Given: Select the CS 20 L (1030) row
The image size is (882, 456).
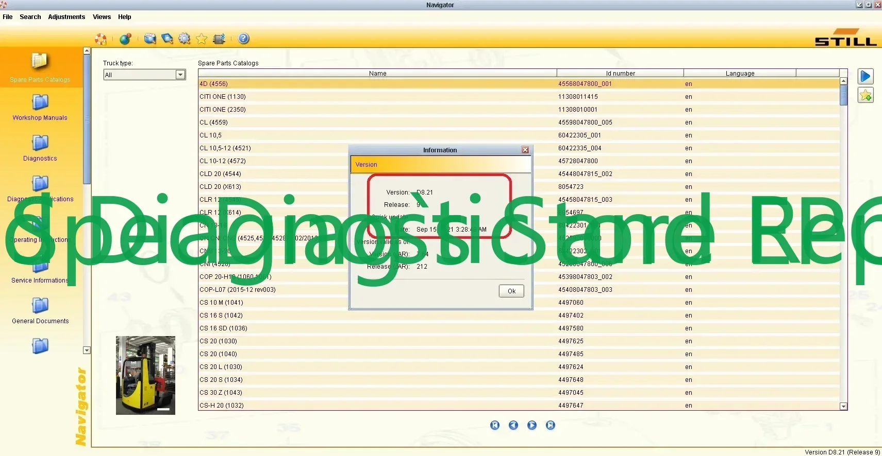Looking at the screenshot, I should point(519,366).
